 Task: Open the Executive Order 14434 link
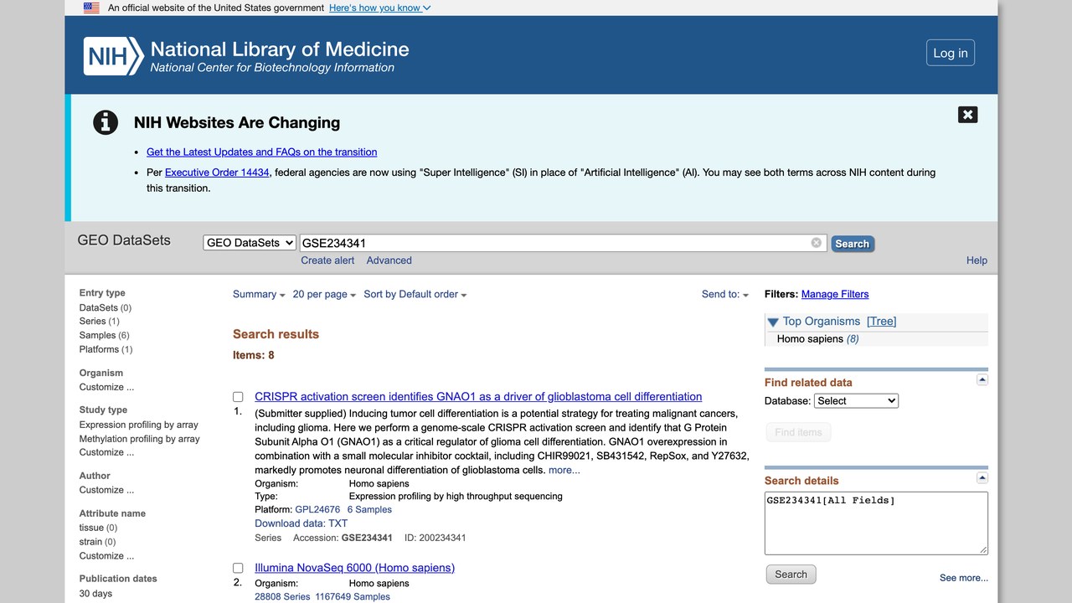point(217,173)
